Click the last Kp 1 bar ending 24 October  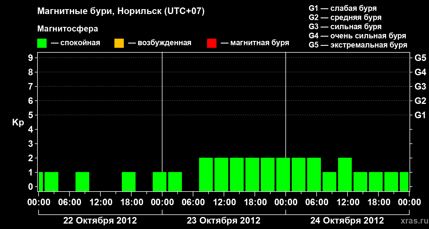(x=404, y=181)
